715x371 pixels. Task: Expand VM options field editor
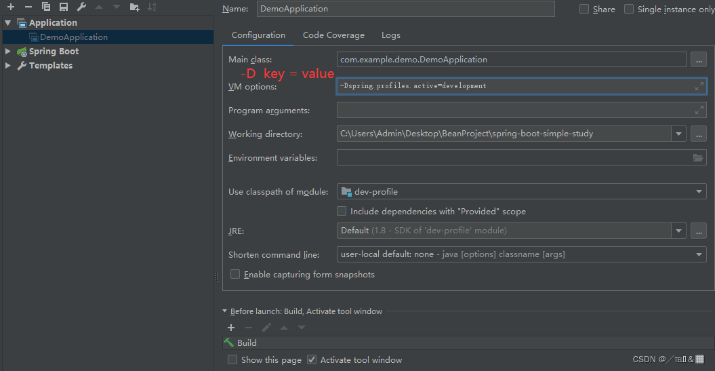coord(699,85)
